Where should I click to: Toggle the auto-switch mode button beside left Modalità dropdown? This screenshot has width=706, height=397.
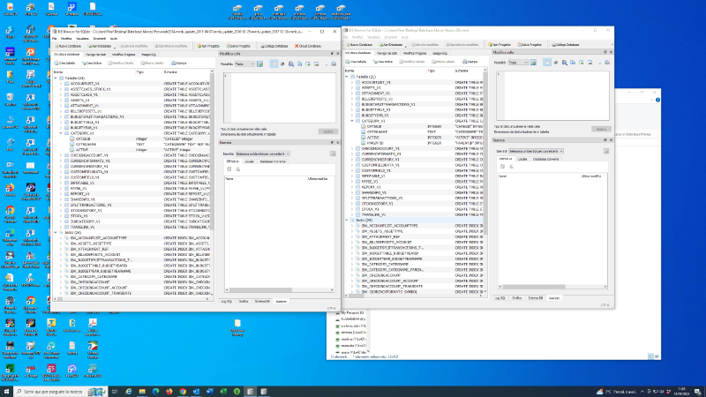(x=259, y=64)
